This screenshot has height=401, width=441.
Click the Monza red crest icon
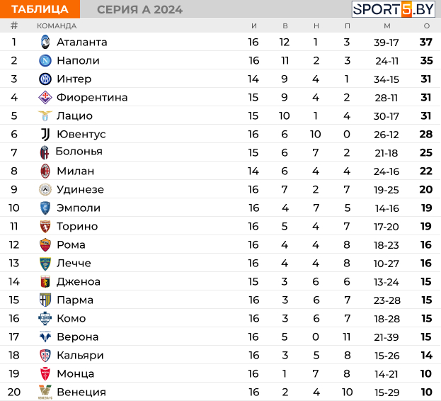coord(45,373)
